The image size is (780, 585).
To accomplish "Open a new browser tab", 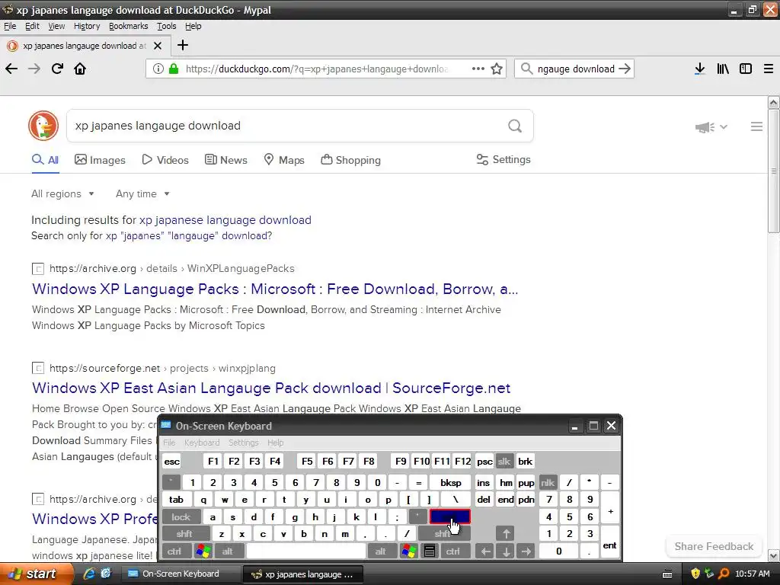I will (183, 45).
